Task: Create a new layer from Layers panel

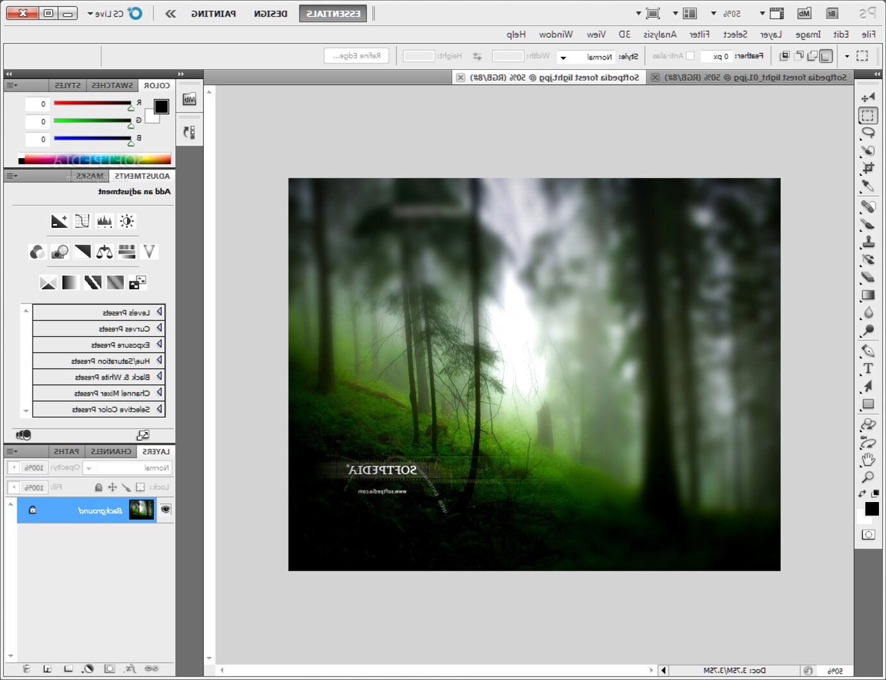Action: [47, 668]
